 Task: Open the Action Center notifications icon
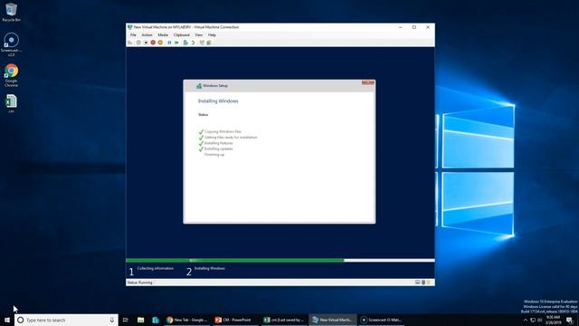(x=570, y=320)
